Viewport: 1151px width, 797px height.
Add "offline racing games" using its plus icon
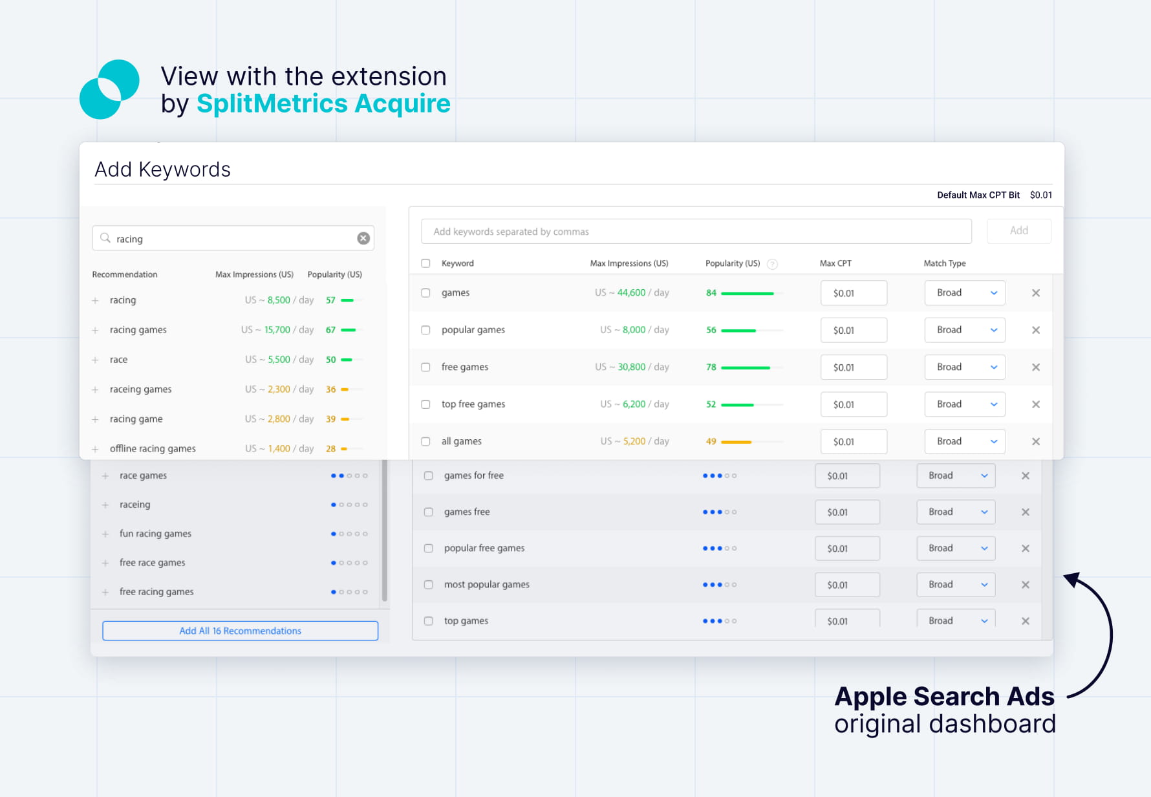tap(96, 448)
